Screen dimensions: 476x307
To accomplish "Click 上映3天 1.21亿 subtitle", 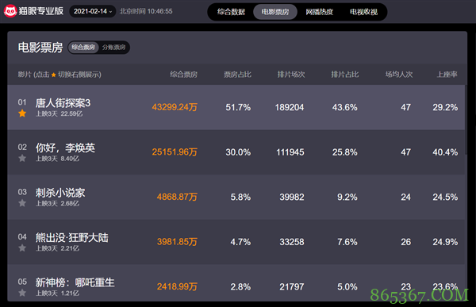I will (58, 294).
